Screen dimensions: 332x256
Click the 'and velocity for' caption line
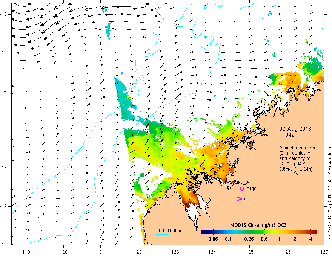click(295, 158)
